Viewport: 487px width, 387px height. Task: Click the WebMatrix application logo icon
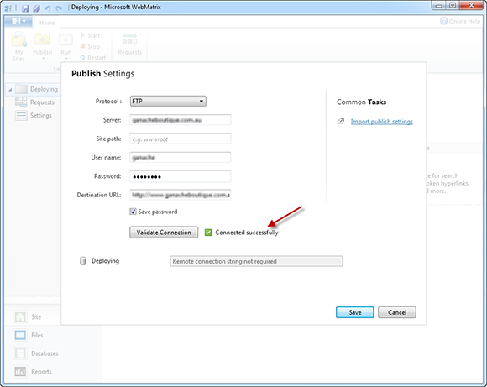[8, 8]
